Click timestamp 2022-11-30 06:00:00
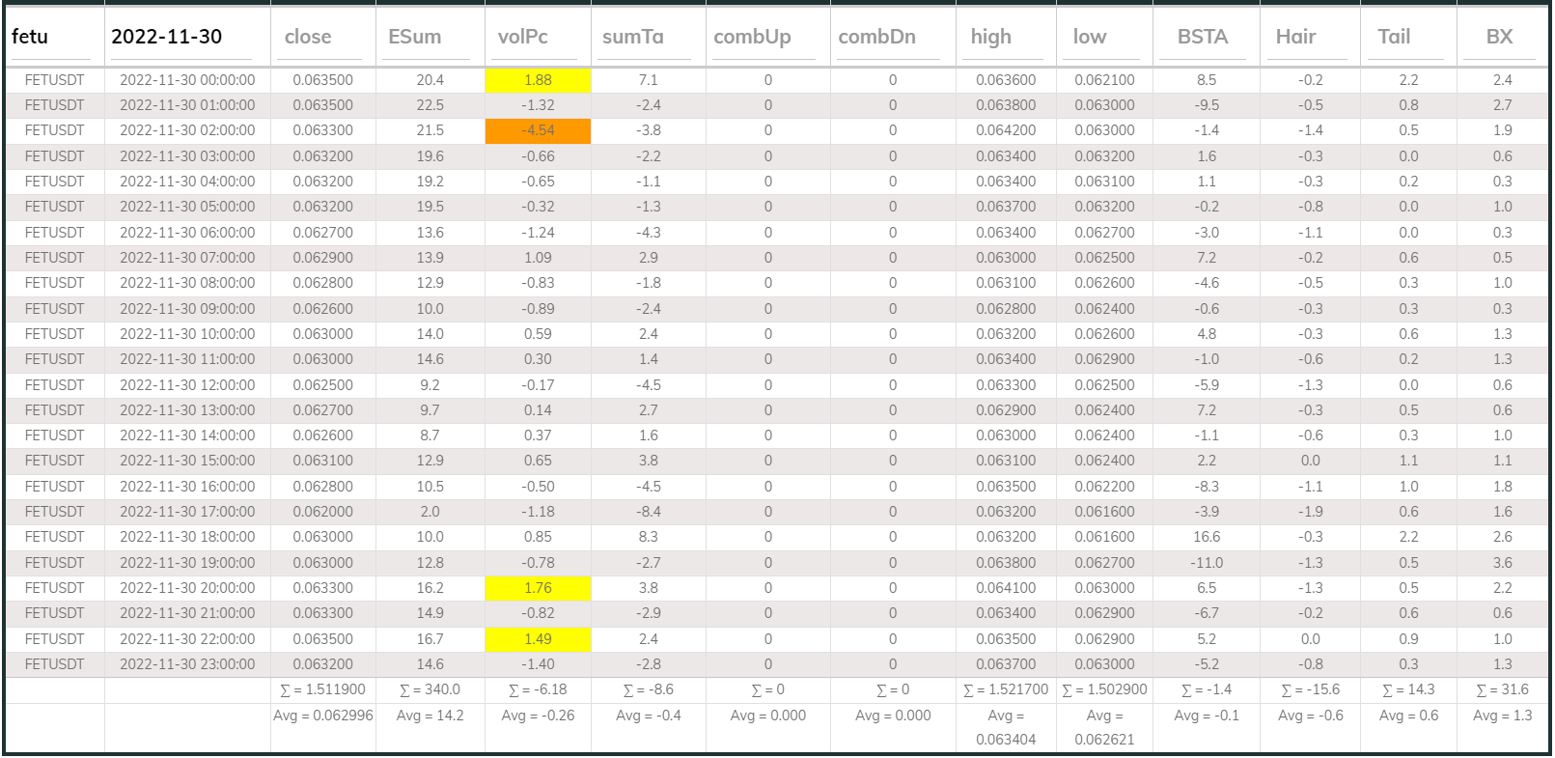Screen dimensions: 1555x758 click(x=187, y=233)
